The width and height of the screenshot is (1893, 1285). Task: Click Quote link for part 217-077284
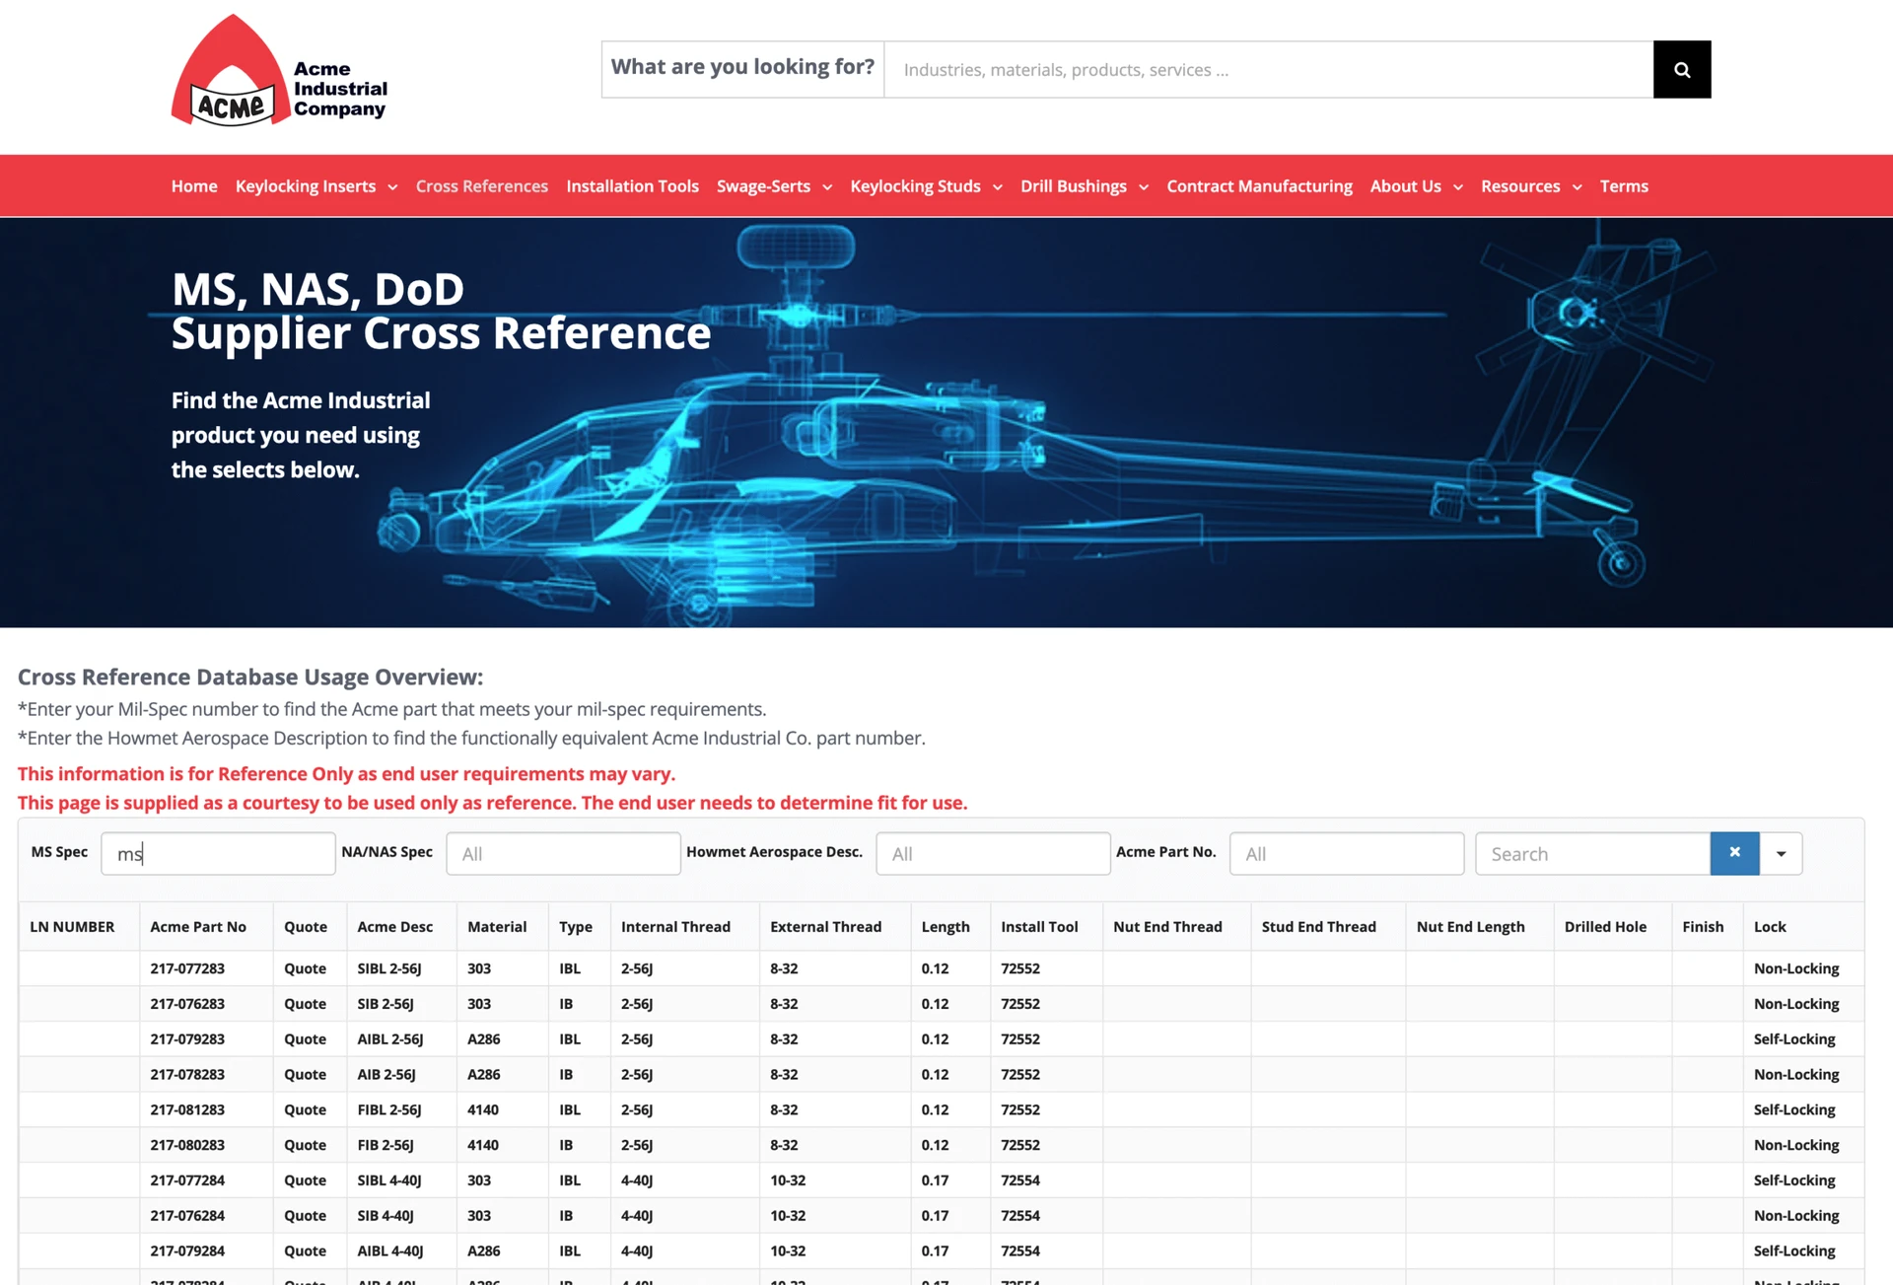[305, 1180]
